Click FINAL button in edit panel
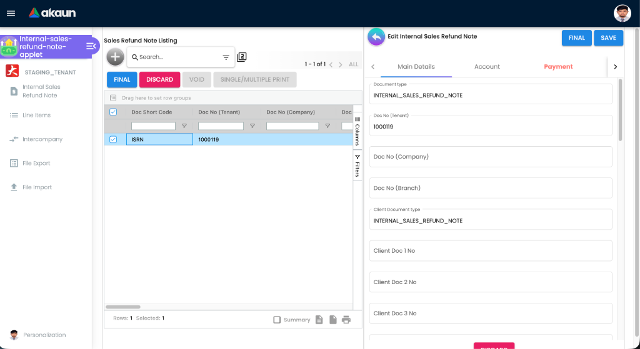The image size is (640, 349). click(577, 38)
